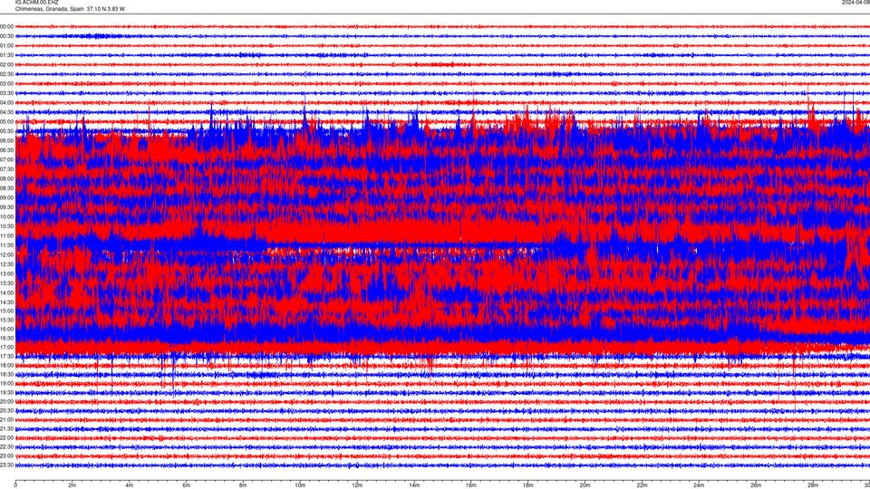
Task: Select the 05:00 trace time label
Action: (x=6, y=121)
